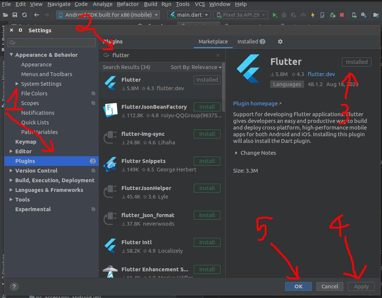Collapse the Appearance & Behavior tree node
Image resolution: width=382 pixels, height=298 pixels.
11,55
